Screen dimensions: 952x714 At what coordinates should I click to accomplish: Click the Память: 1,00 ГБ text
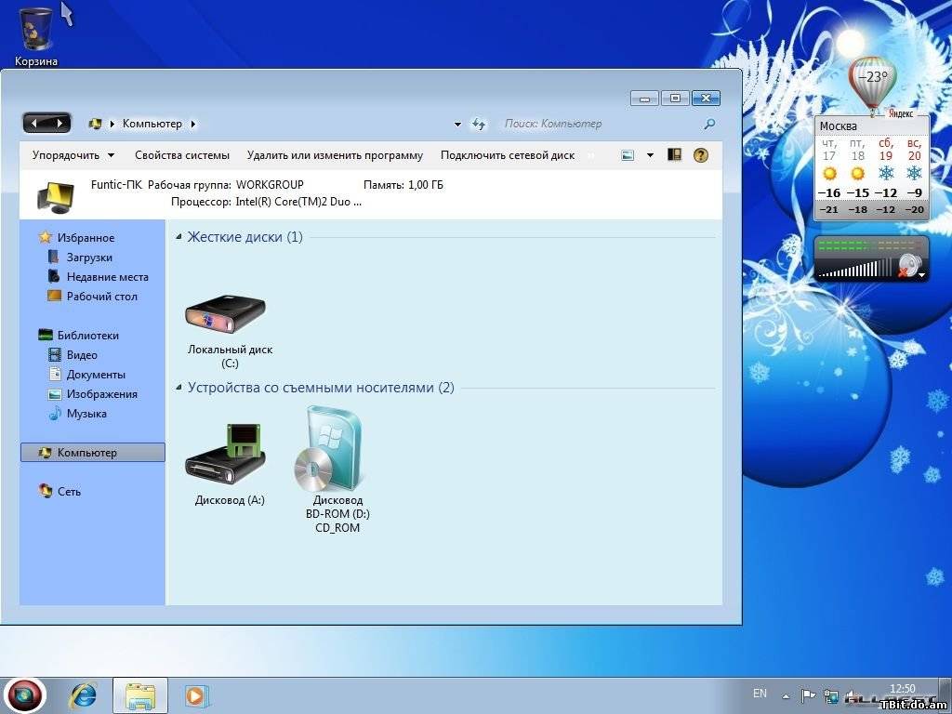403,185
